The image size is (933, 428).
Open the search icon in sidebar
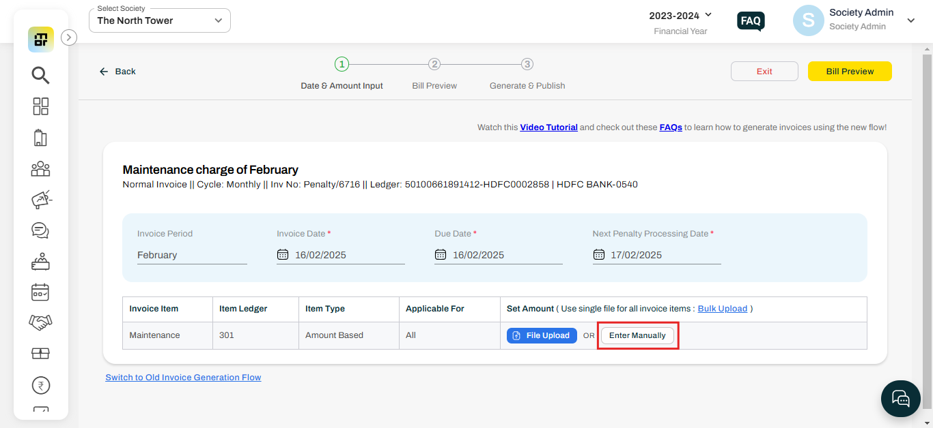pyautogui.click(x=40, y=74)
